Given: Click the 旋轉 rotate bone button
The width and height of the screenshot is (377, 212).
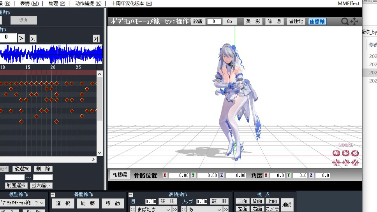Looking at the screenshot, I should click(88, 203).
